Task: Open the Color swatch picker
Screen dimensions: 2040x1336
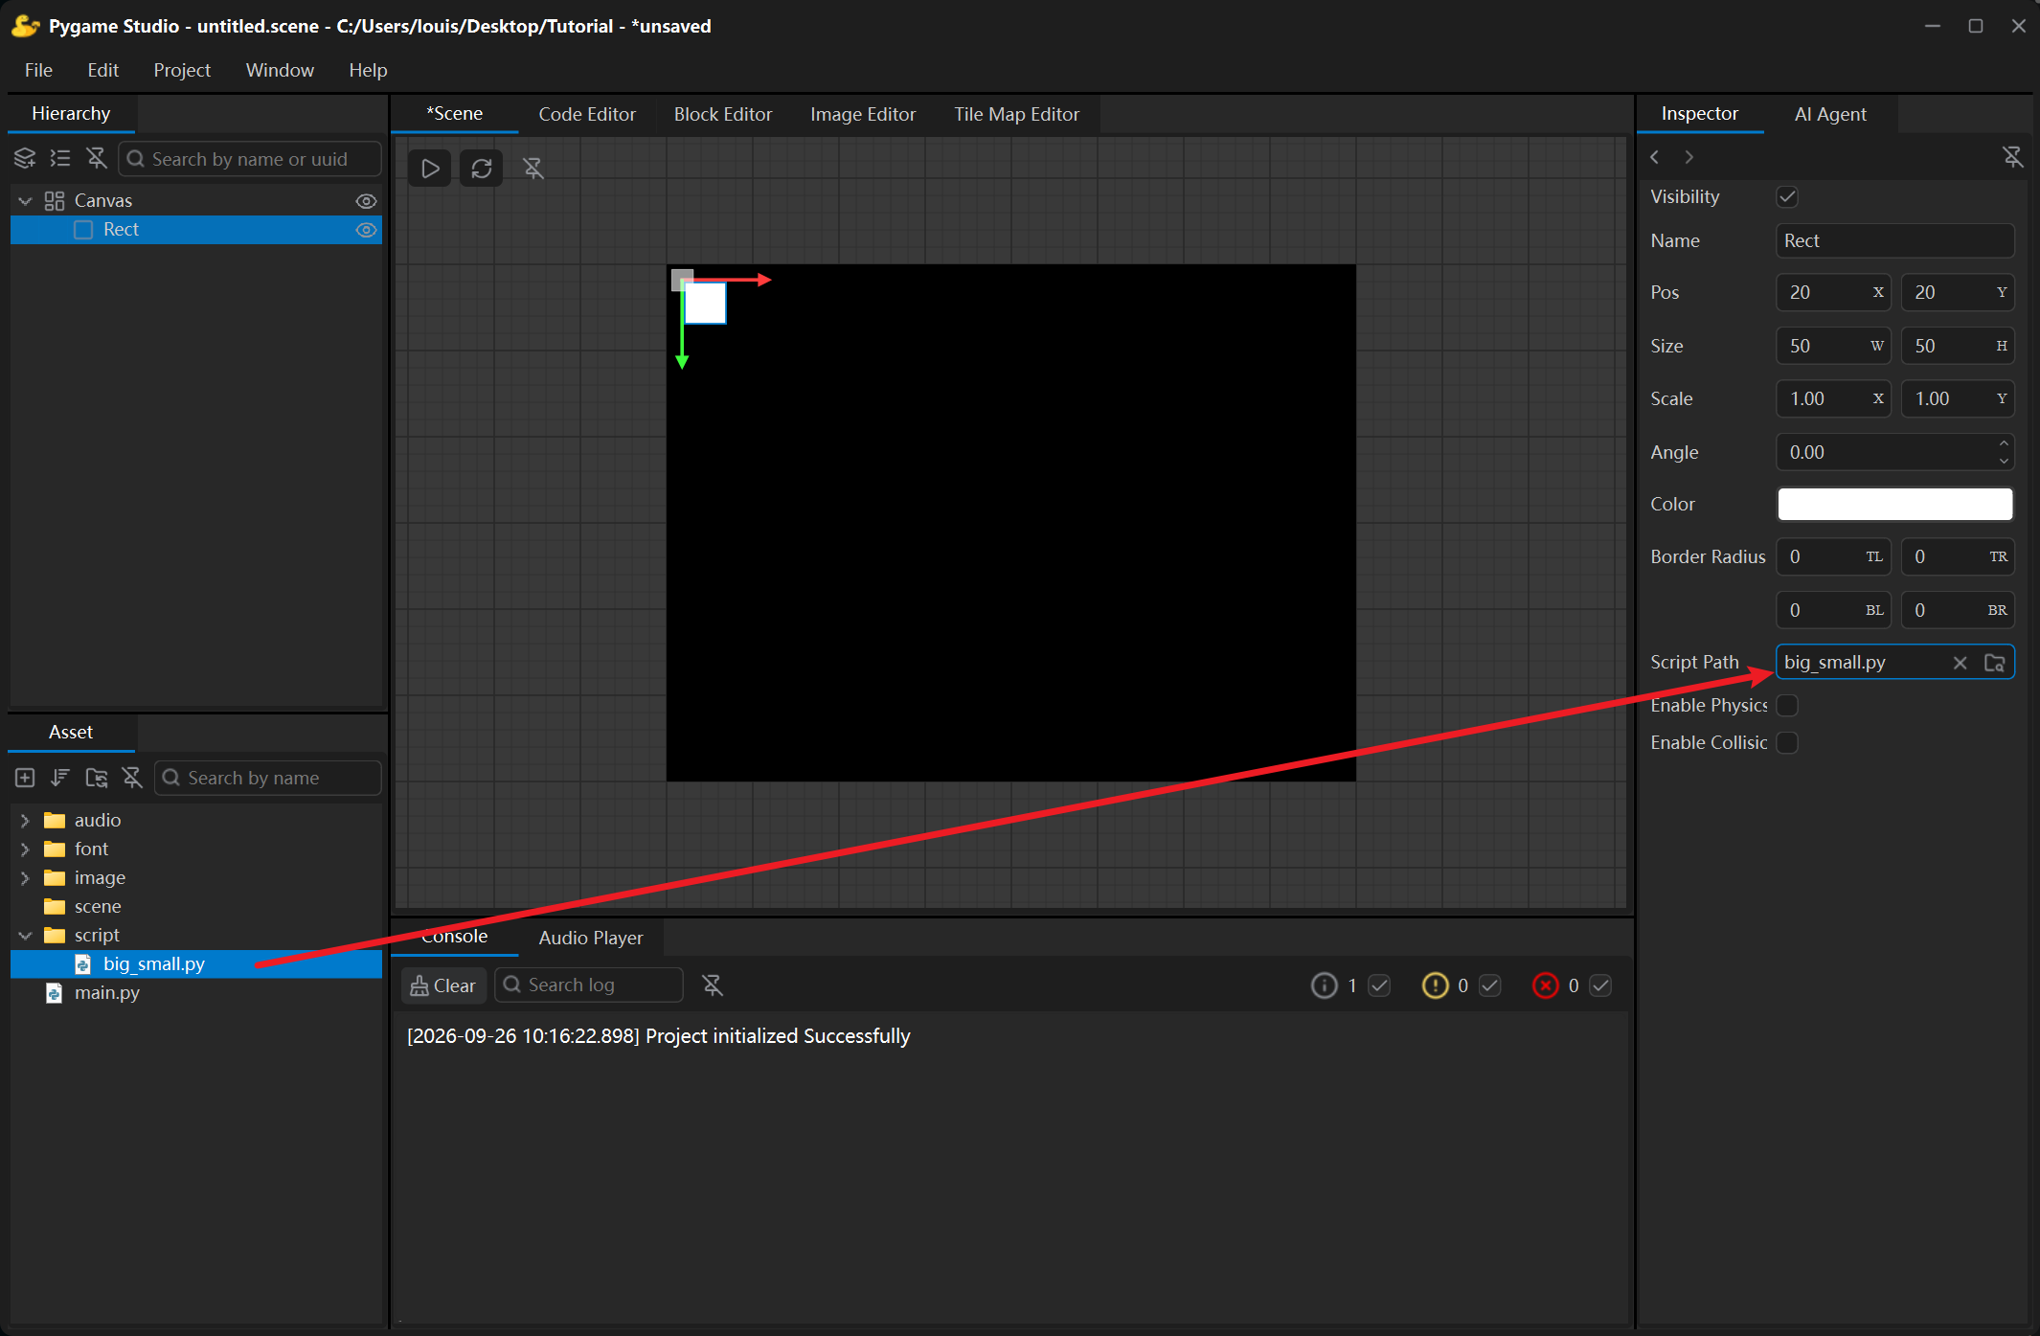Action: tap(1894, 505)
